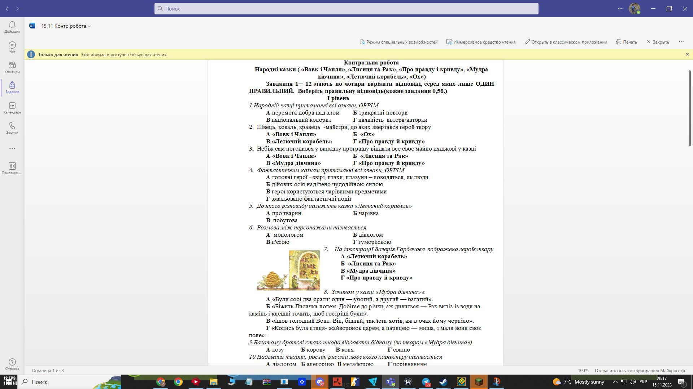Switch the УКР keyboard language
Viewport: 693px width, 389px height.
tap(643, 382)
